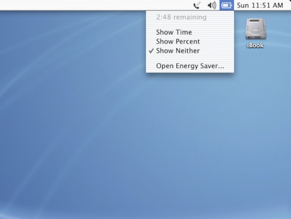The width and height of the screenshot is (291, 219).
Task: Select the iBook hard drive icon
Action: tap(256, 29)
